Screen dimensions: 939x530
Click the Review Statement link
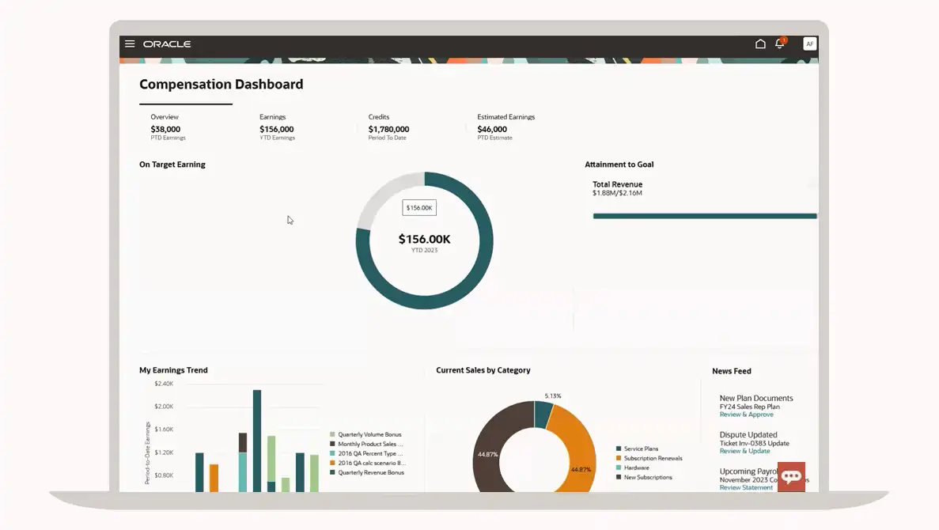pyautogui.click(x=746, y=487)
